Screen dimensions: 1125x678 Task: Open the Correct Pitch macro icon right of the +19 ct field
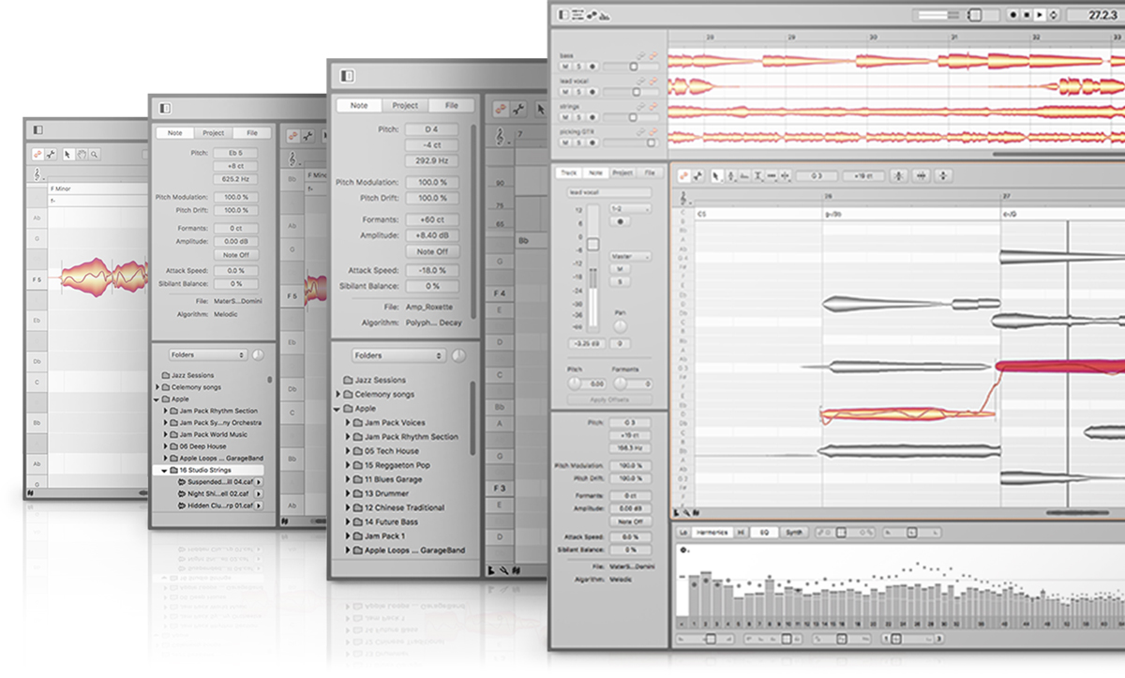tap(899, 175)
